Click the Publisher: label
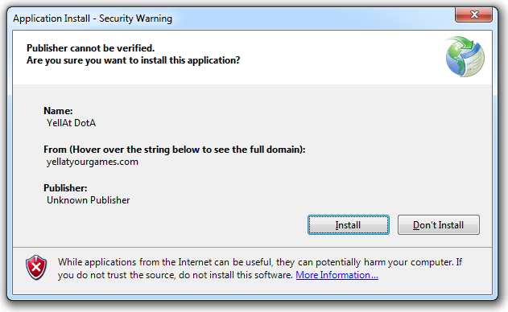 pos(65,188)
